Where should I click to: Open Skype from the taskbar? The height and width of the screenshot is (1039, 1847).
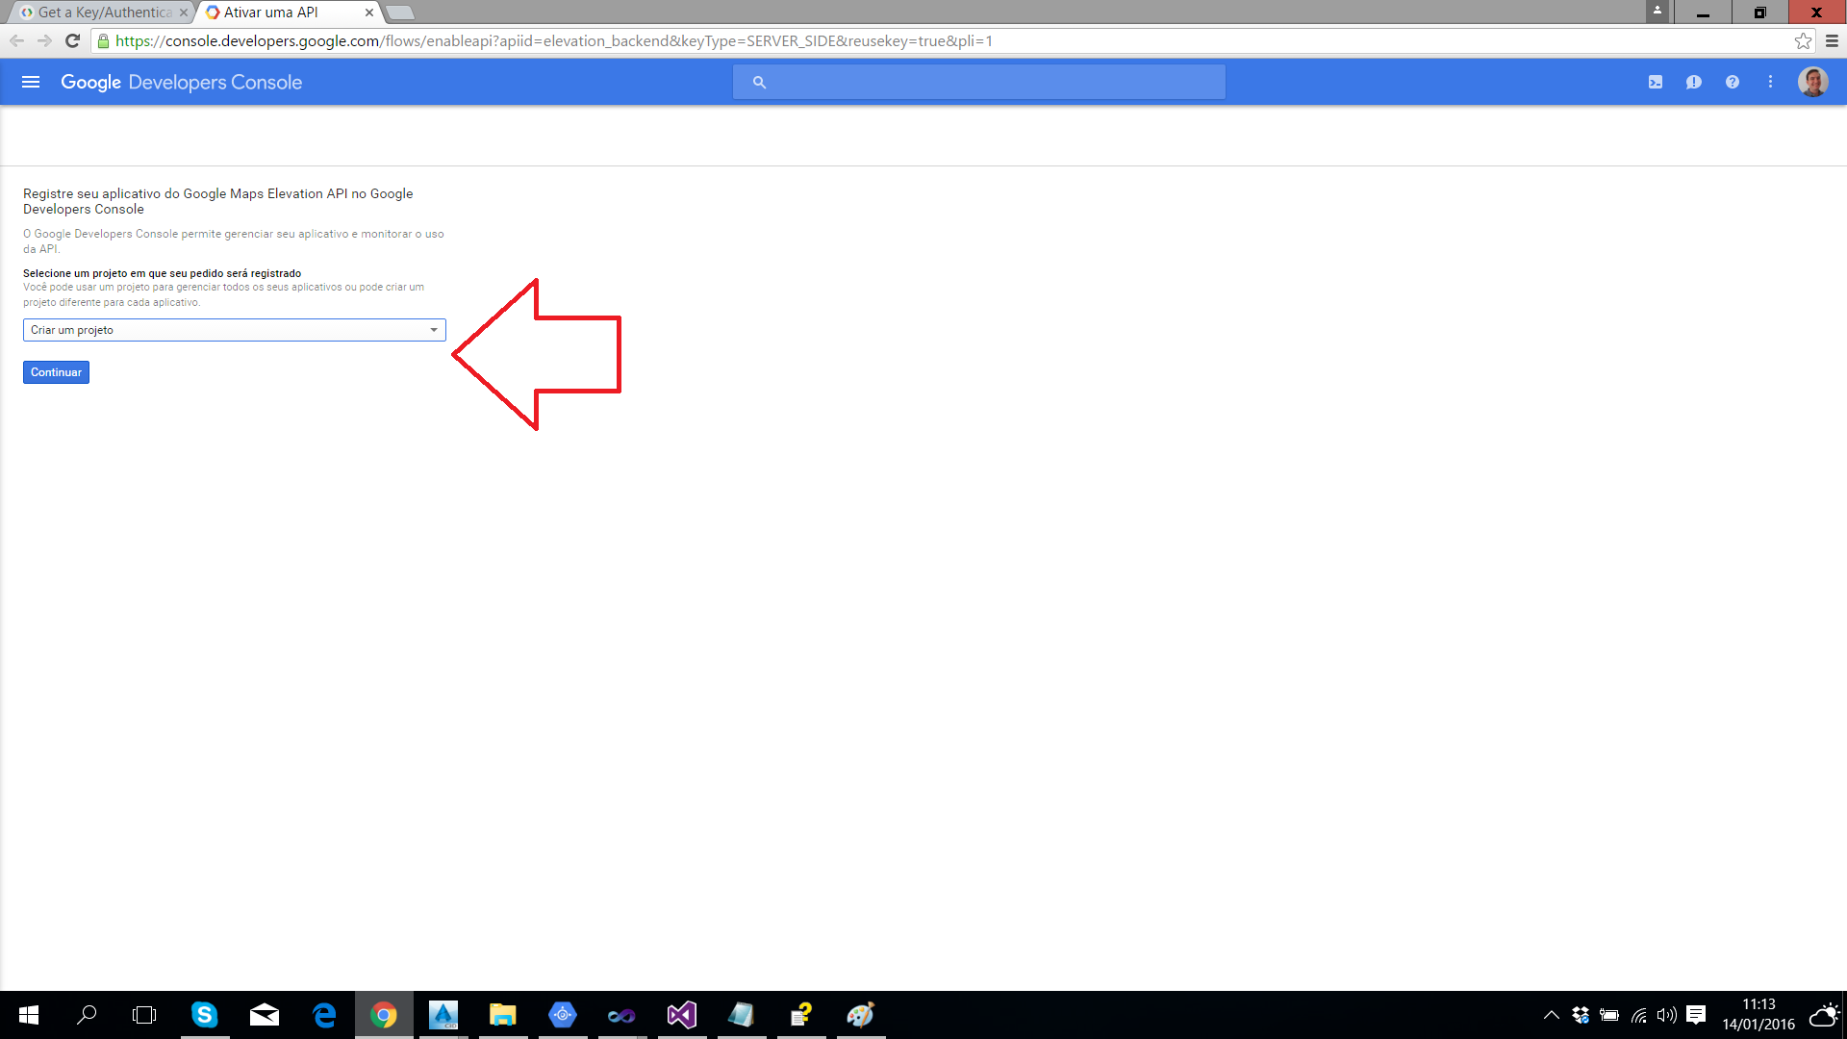pyautogui.click(x=204, y=1015)
